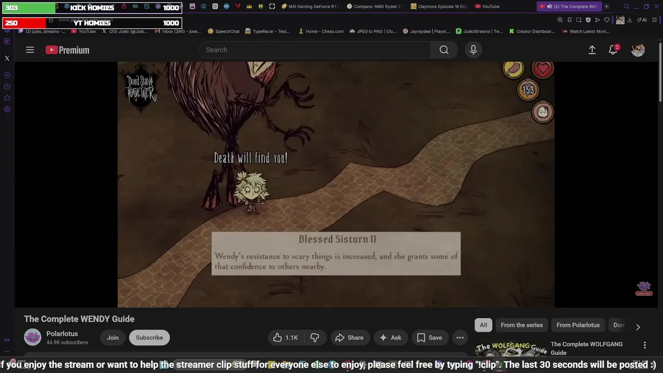Viewport: 663px width, 373px height.
Task: Open the upload/create video icon
Action: click(x=592, y=50)
